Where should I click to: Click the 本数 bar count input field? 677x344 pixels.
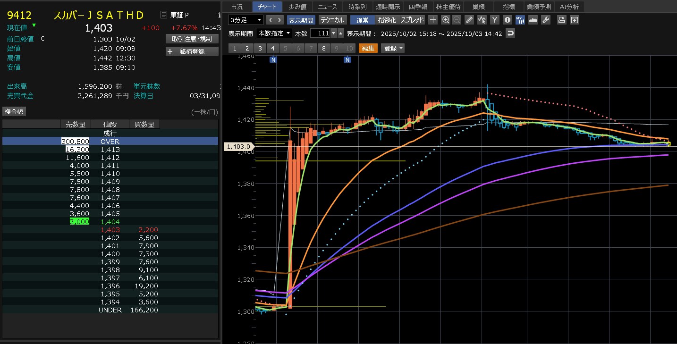320,34
